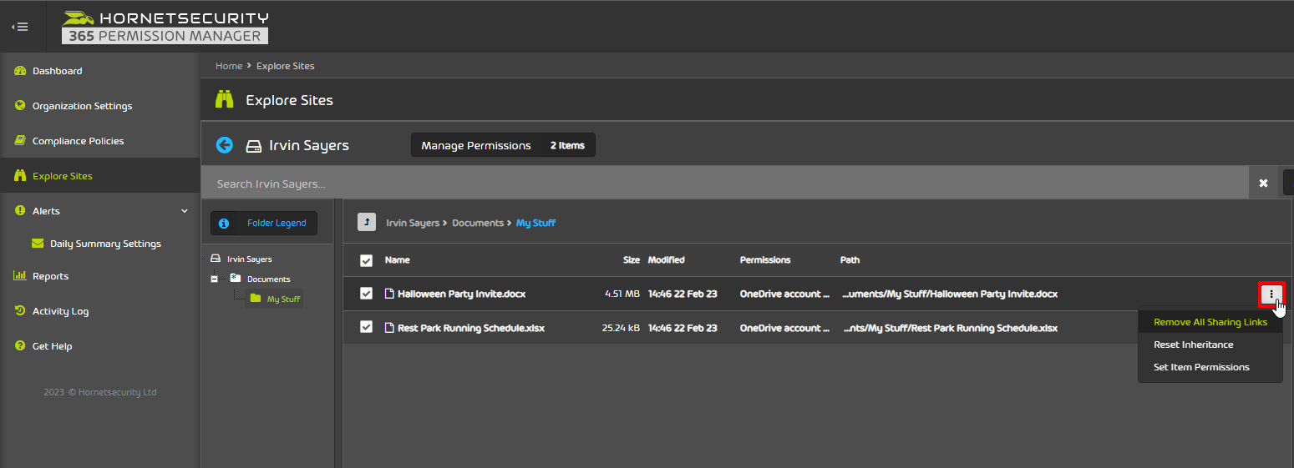Click Explore Sites breadcrumb
The image size is (1294, 468).
286,66
